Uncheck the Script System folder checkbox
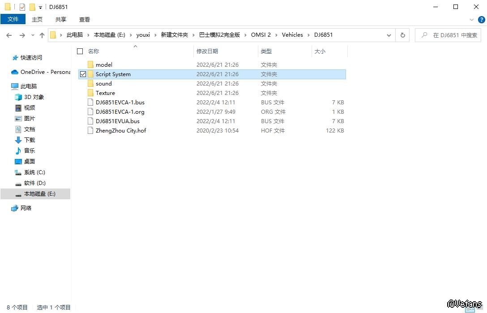This screenshot has width=487, height=313. click(x=83, y=74)
